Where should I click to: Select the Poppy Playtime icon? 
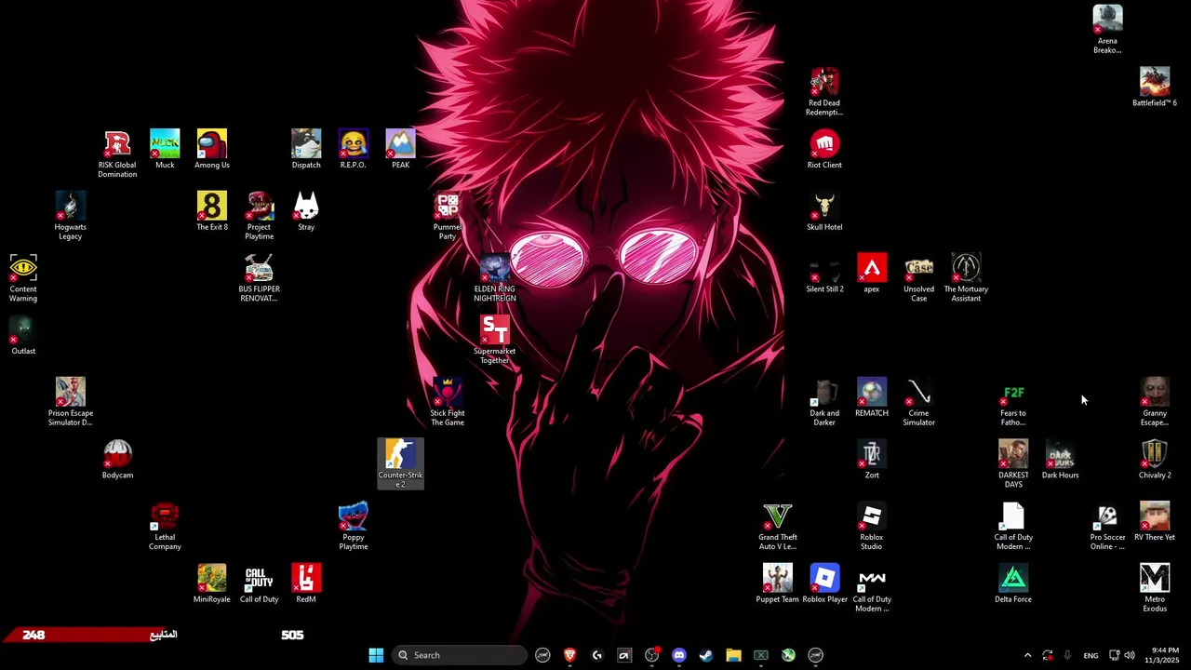pyautogui.click(x=354, y=526)
